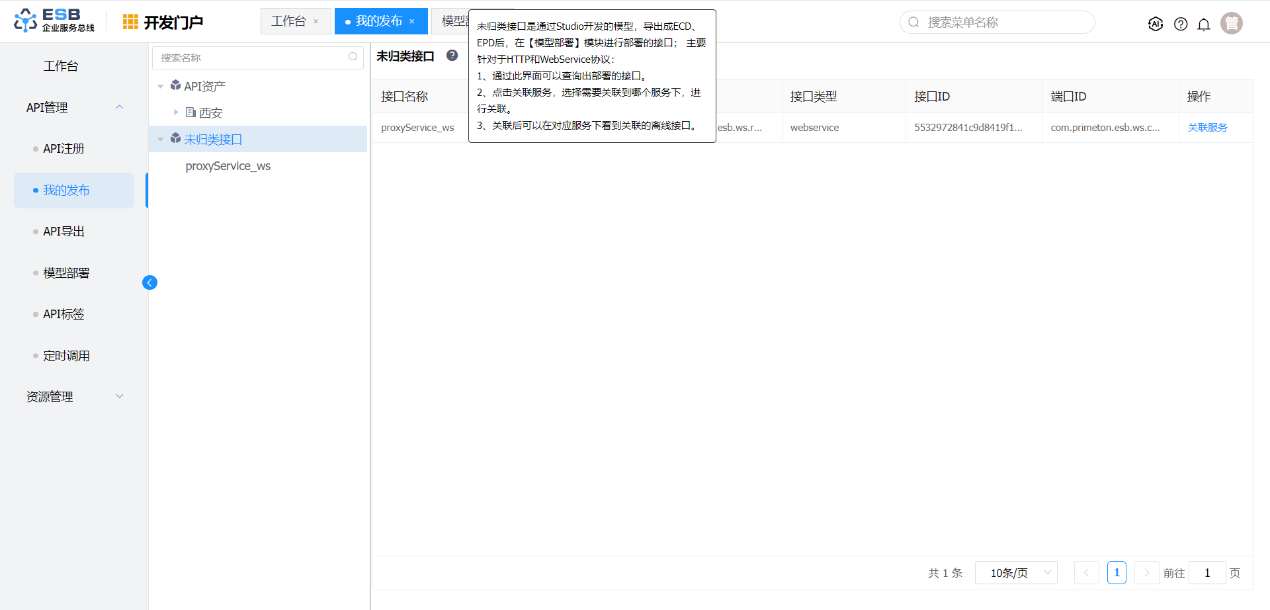Open the 10条/页 page size dropdown
The width and height of the screenshot is (1270, 610).
(1016, 573)
